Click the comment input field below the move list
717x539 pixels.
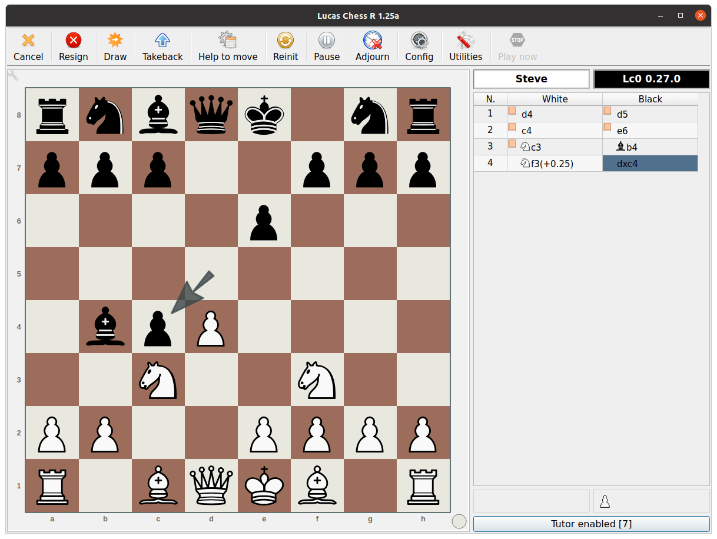tap(530, 501)
